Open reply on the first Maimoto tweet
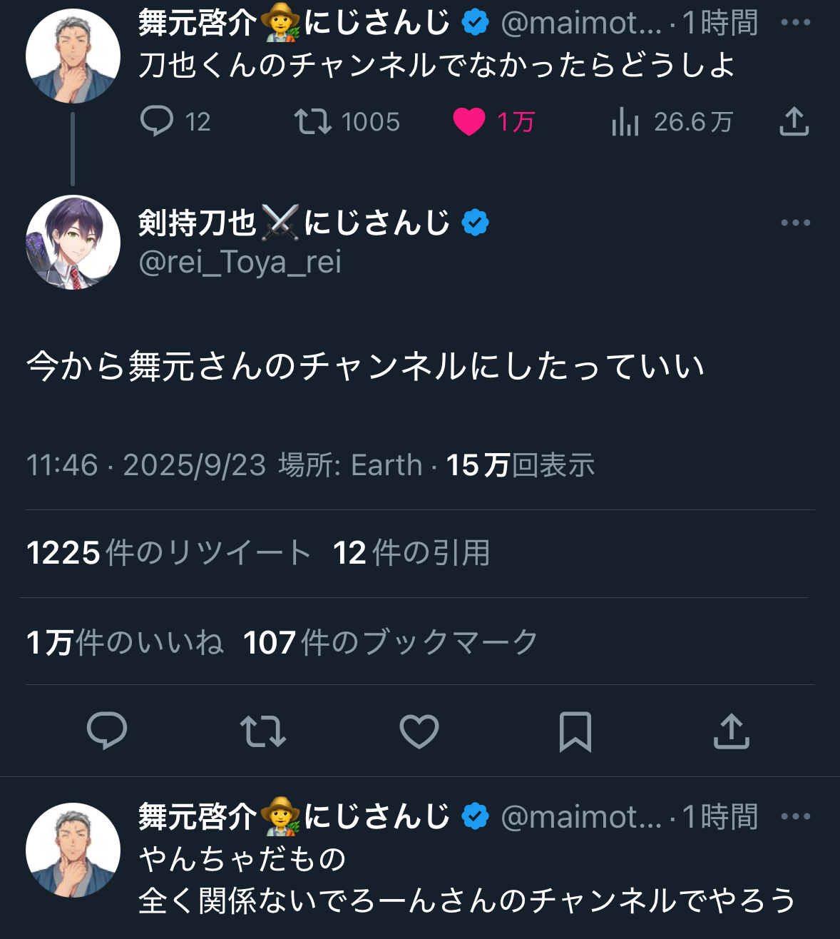840x939 pixels. pyautogui.click(x=157, y=121)
